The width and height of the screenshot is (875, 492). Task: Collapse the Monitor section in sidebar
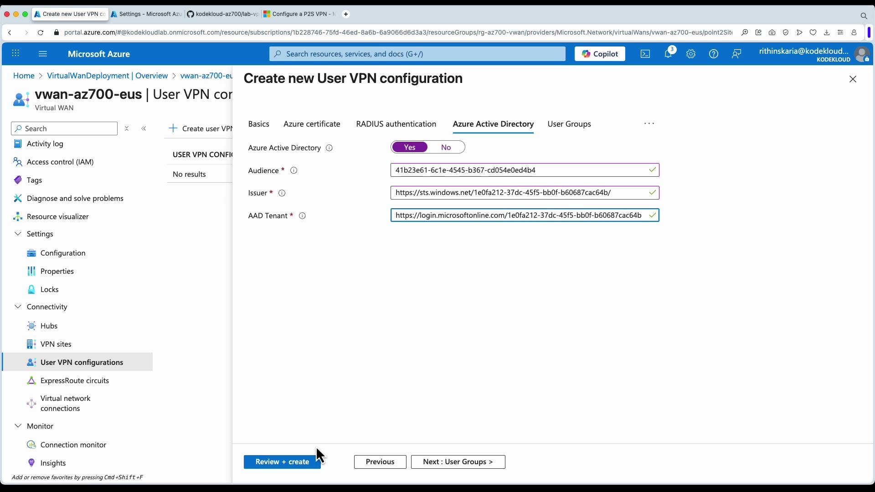click(18, 426)
